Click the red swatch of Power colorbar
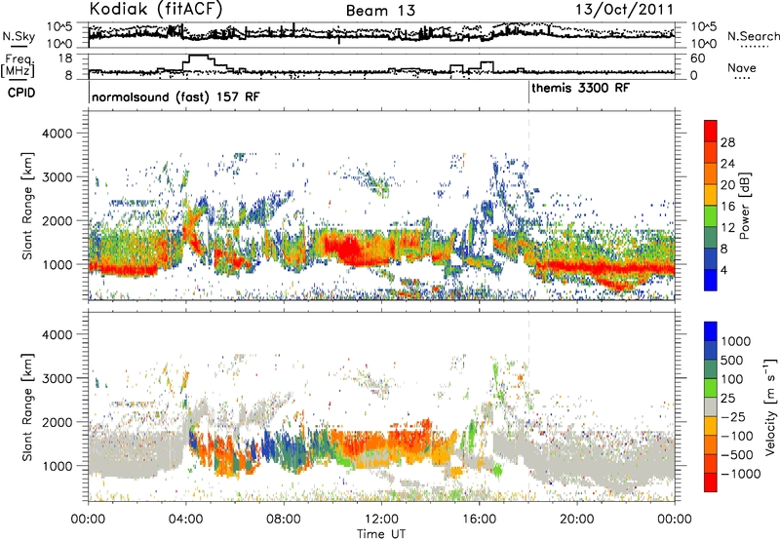The image size is (780, 540). pyautogui.click(x=711, y=131)
